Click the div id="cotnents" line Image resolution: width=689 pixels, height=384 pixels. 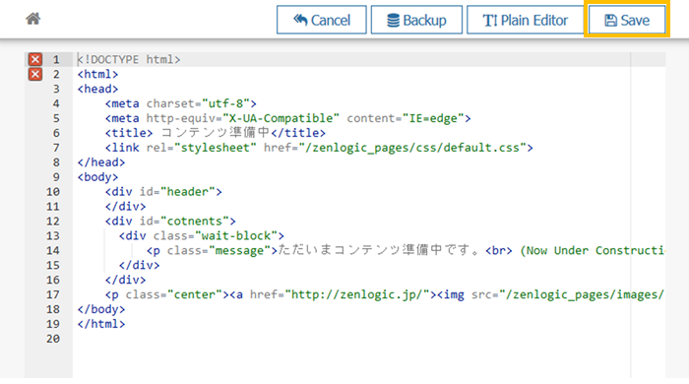(x=170, y=221)
